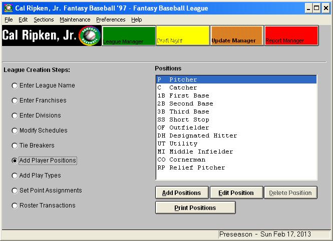Select the Add Player Positions radio button

[15, 160]
